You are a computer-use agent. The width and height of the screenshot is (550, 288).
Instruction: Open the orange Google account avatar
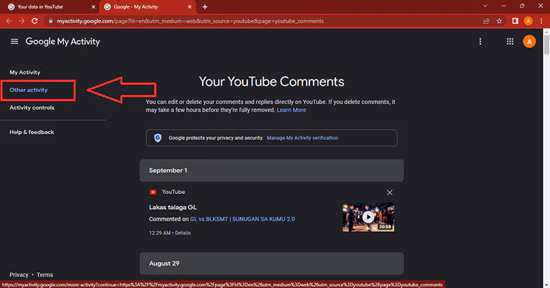pyautogui.click(x=529, y=42)
